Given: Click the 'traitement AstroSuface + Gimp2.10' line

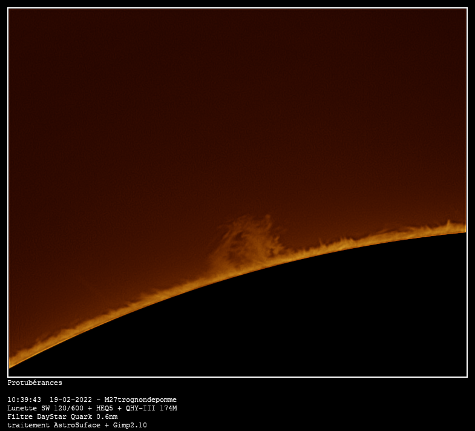Looking at the screenshot, I should 77,425.
